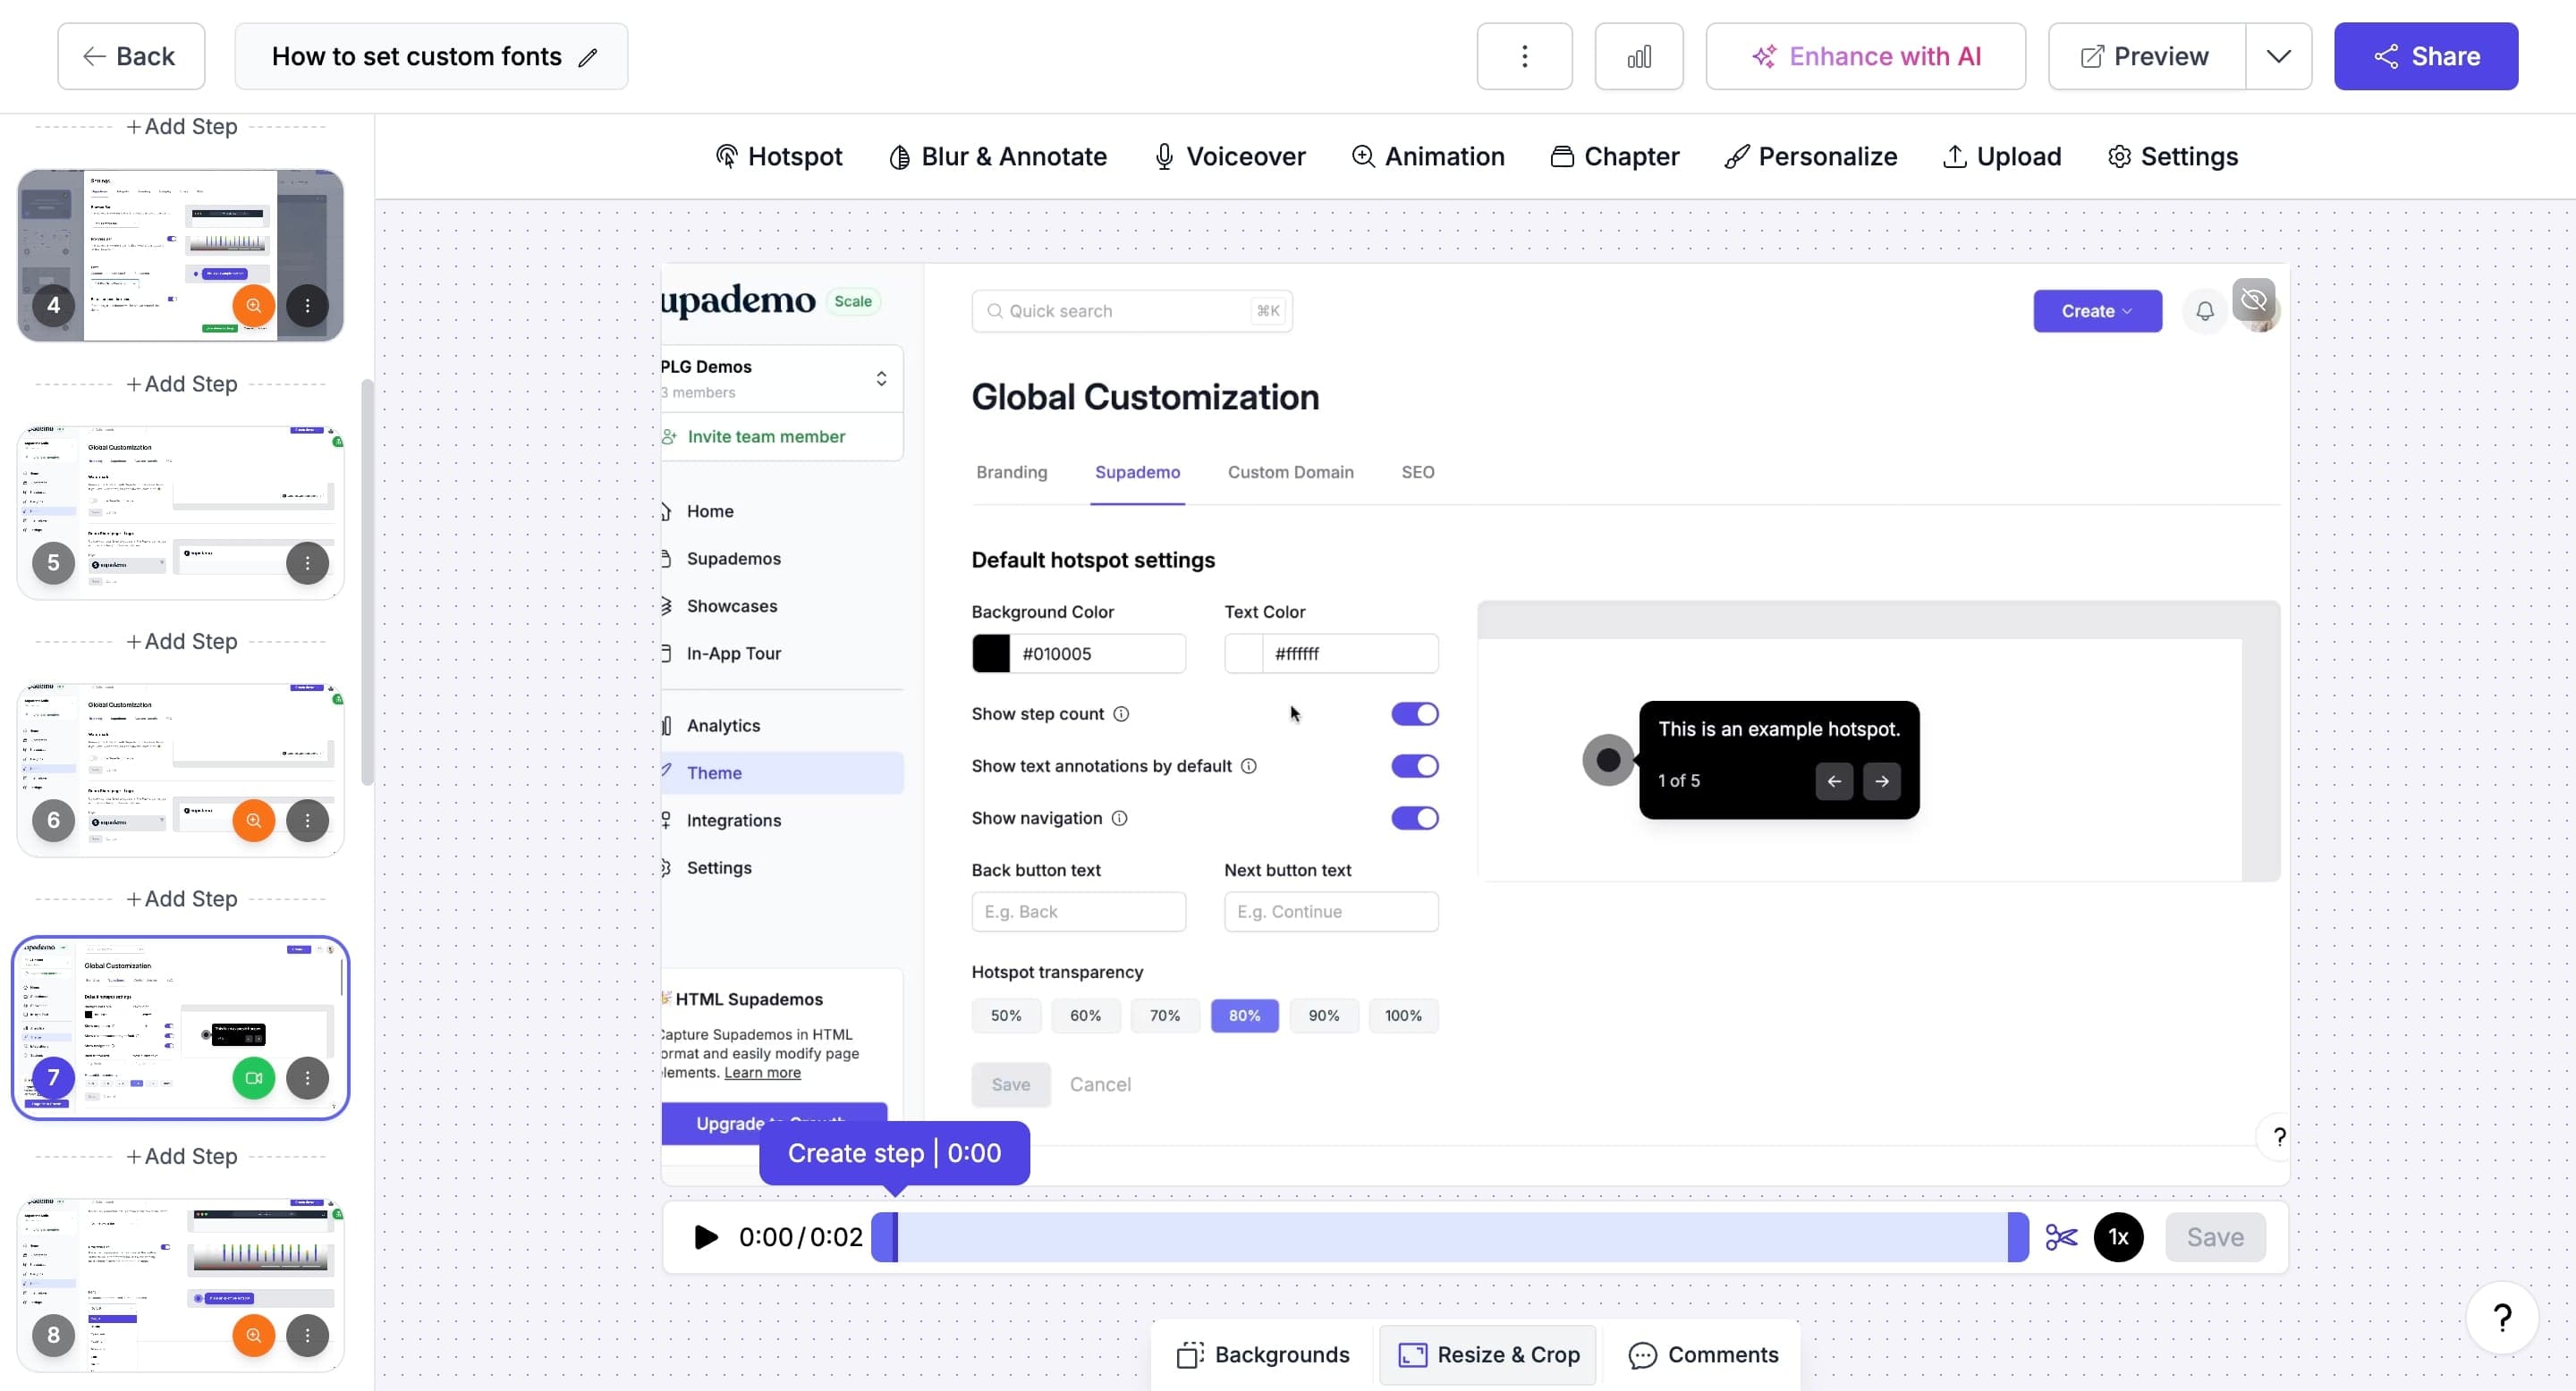Screen dimensions: 2576x1391
Task: Click the orange zoom icon on step 8
Action: pos(254,1335)
